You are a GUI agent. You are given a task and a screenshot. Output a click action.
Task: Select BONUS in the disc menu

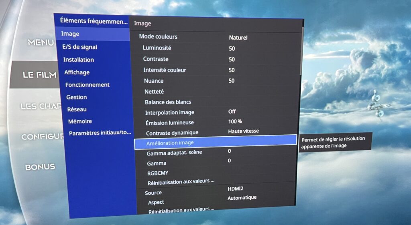pyautogui.click(x=40, y=167)
